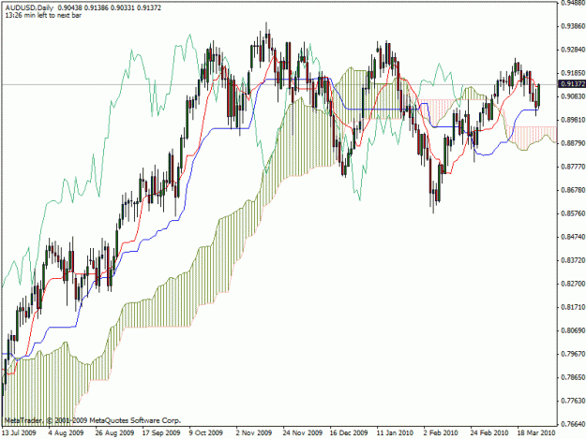Click the pink hatched Ichimoku cloud projection at right

(533, 134)
